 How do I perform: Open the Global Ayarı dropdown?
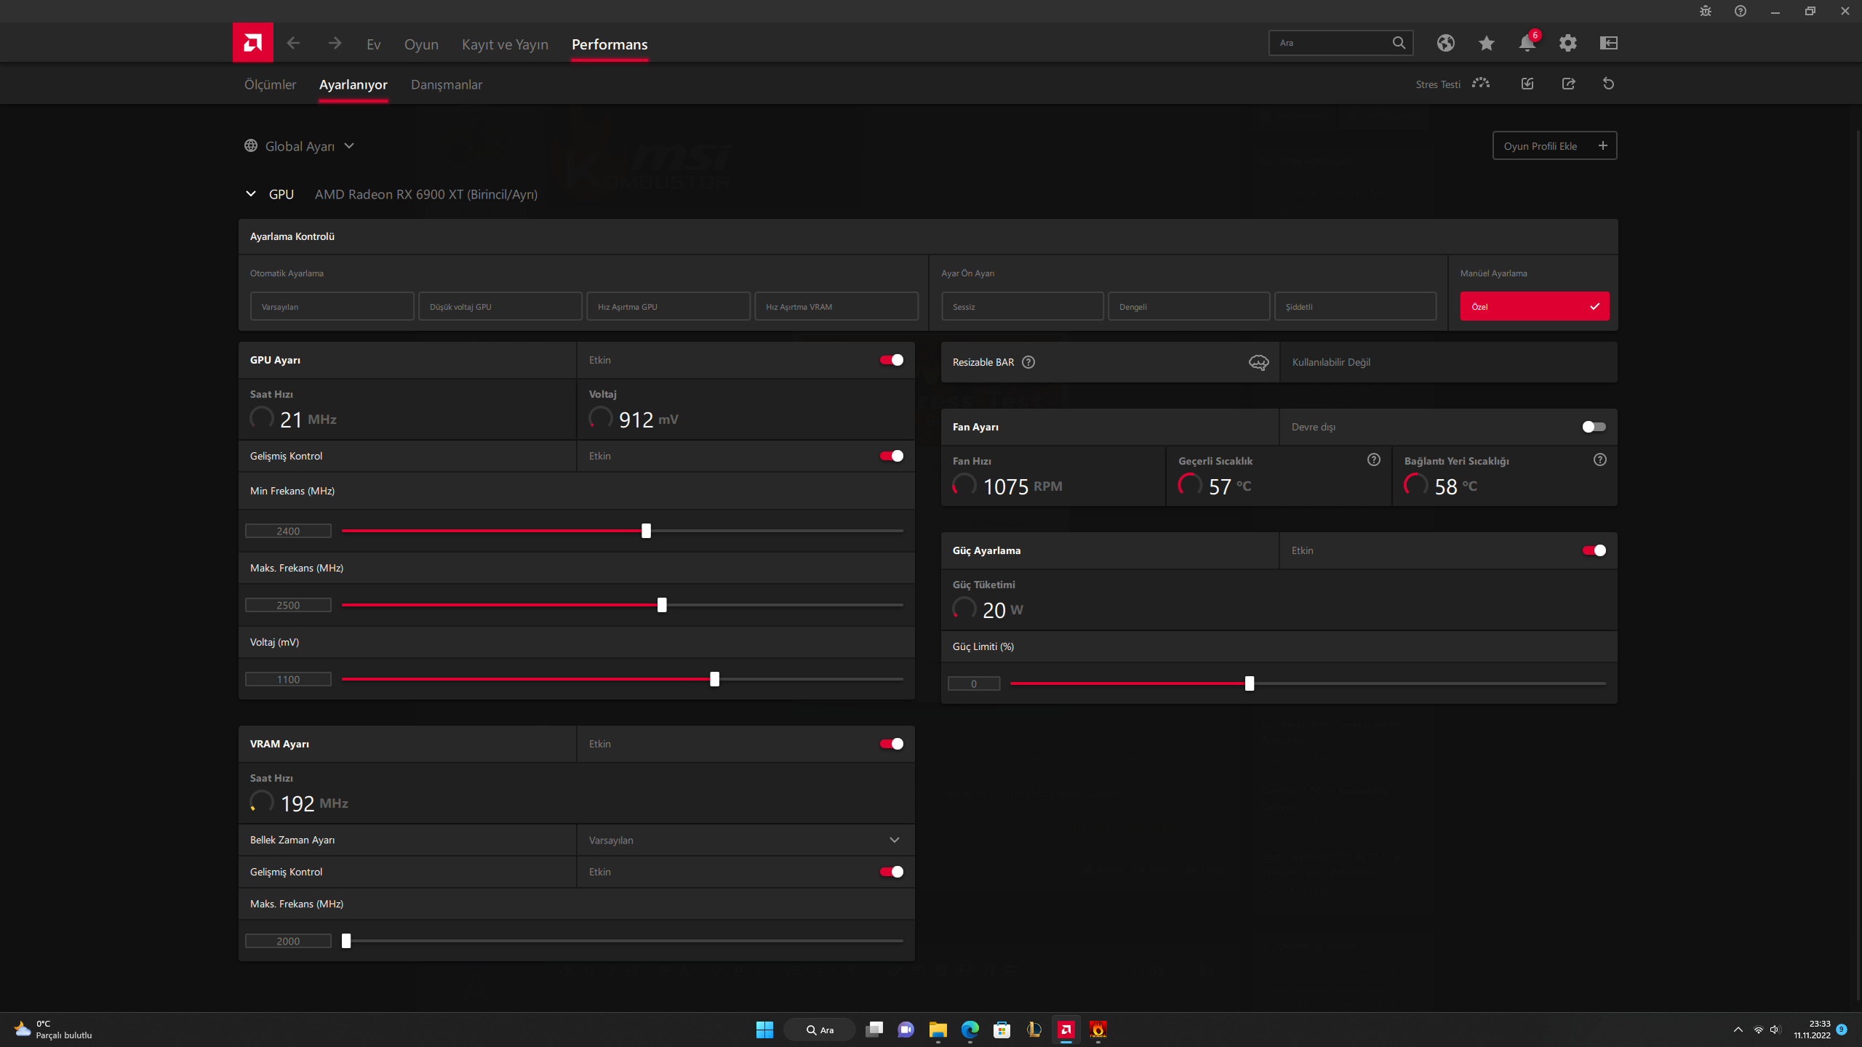coord(300,146)
